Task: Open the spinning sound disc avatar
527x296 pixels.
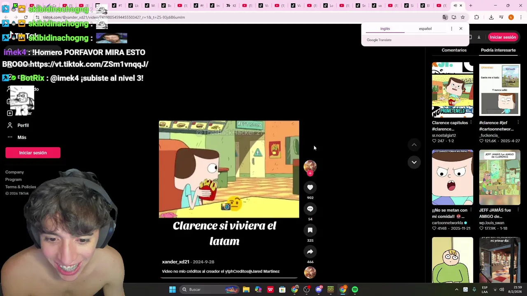Action: (310, 272)
